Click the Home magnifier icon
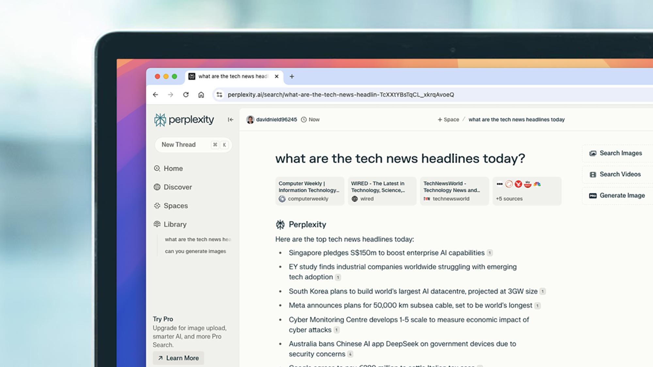Viewport: 653px width, 367px height. point(157,168)
